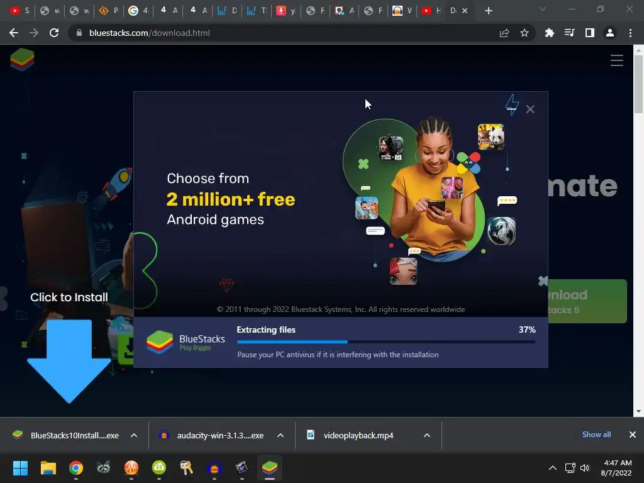Expand options for BlueStacks10Install download

point(134,435)
